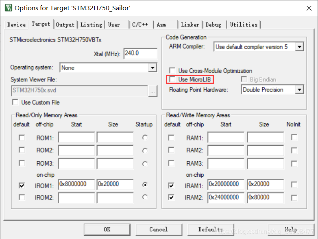Click the IROM1 Start field 0x8000000
The image size is (318, 239).
tap(76, 184)
